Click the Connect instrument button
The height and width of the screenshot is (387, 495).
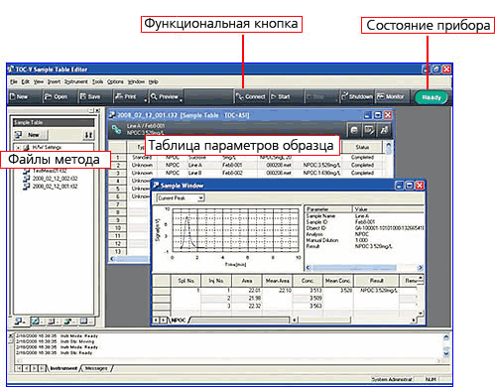[251, 97]
